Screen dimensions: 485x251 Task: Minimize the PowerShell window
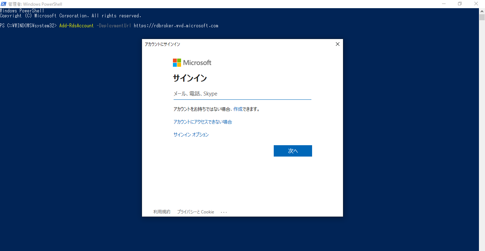point(444,4)
